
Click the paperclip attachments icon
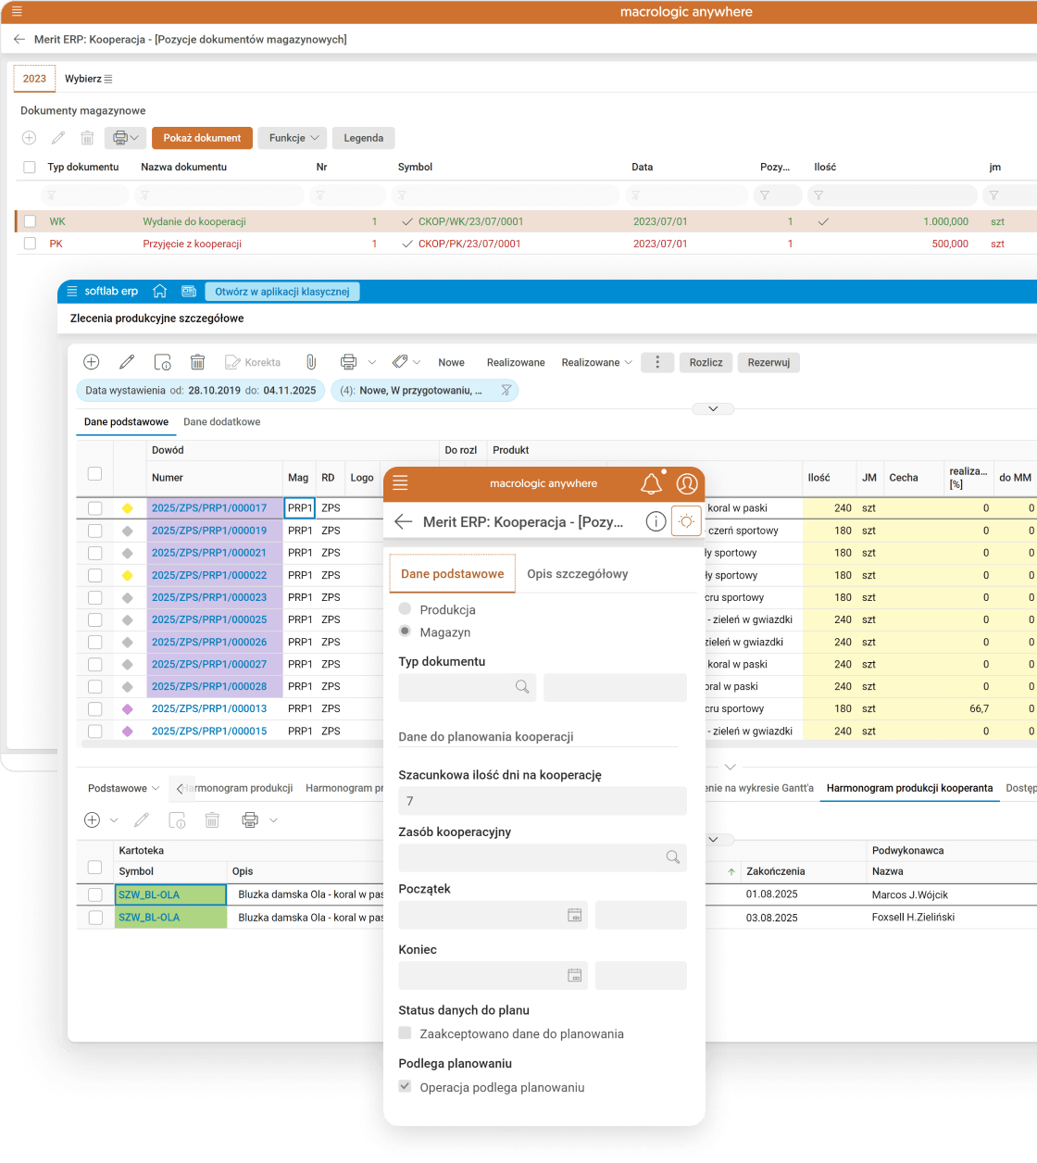[x=311, y=362]
